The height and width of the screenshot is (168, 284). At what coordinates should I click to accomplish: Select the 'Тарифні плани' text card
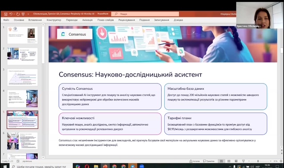click(216, 124)
